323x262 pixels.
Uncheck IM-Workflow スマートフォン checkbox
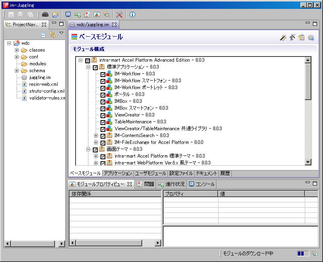(x=103, y=81)
